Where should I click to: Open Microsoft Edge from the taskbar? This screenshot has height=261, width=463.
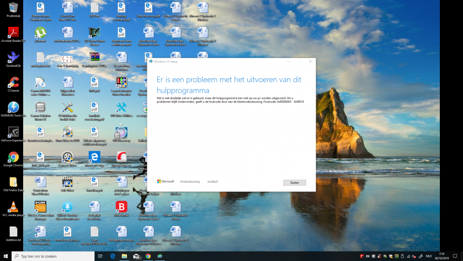113,256
